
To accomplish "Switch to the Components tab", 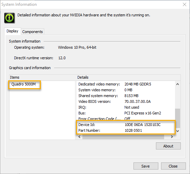I will tap(32, 32).
